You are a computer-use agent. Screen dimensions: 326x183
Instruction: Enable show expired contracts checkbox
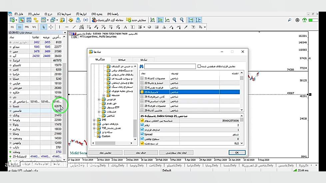click(199, 66)
